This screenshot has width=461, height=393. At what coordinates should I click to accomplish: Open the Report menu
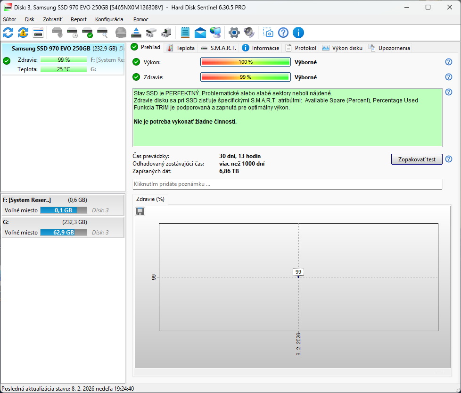coord(79,19)
